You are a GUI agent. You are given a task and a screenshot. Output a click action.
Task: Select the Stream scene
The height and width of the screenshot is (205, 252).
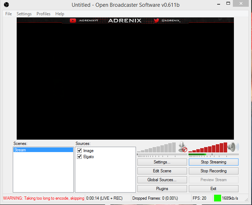tap(43, 150)
